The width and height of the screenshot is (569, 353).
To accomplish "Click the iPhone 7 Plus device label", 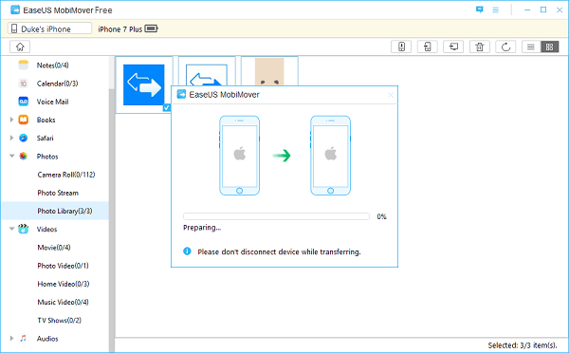I will (120, 29).
